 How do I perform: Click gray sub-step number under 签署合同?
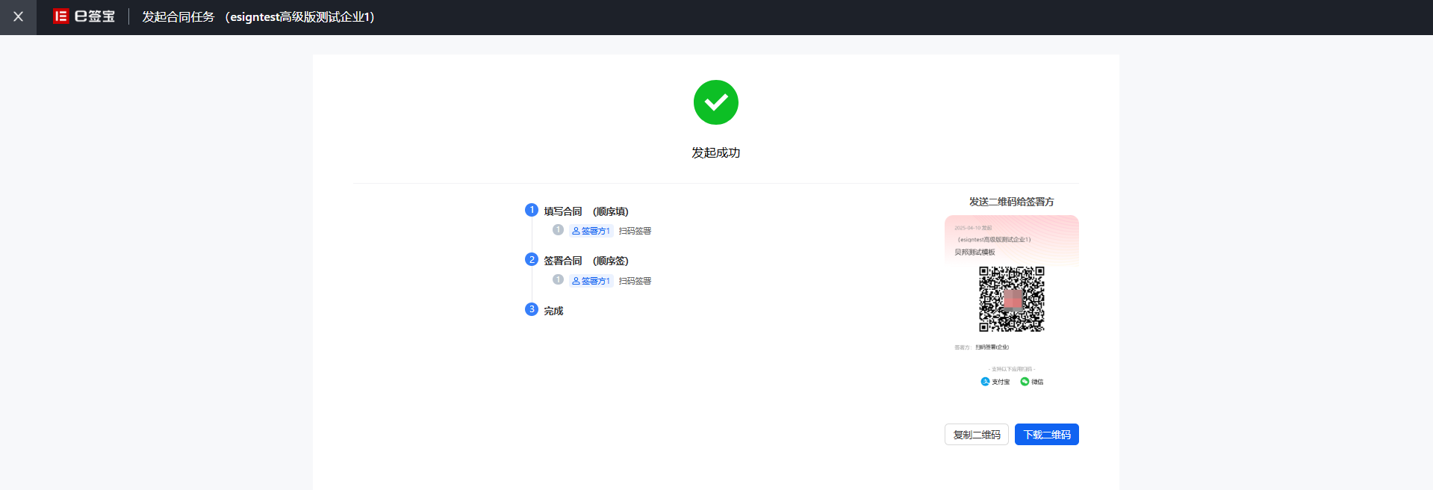[558, 280]
